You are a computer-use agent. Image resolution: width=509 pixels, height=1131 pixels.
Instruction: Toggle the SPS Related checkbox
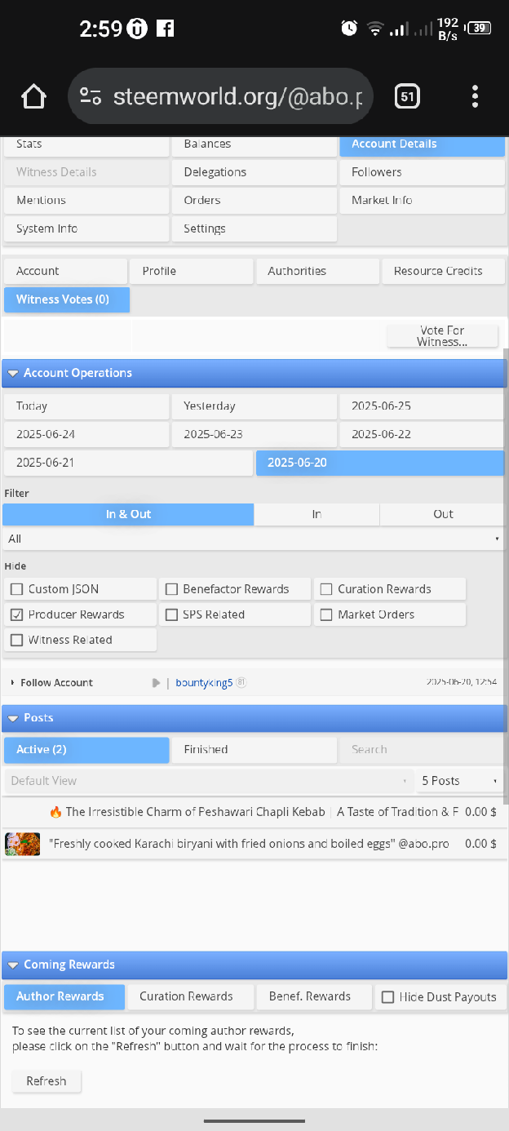click(171, 614)
